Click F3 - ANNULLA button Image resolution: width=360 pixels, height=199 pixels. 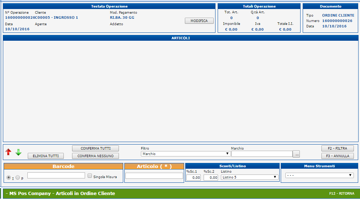coord(338,156)
